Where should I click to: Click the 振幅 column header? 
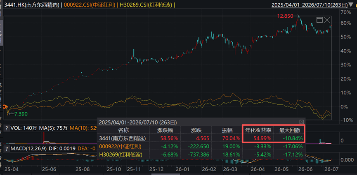(x=227, y=130)
